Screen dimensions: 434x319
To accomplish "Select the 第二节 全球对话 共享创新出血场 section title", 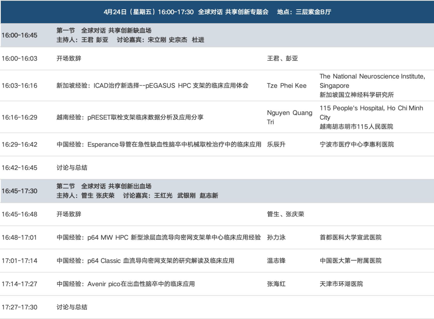I will pyautogui.click(x=104, y=186).
